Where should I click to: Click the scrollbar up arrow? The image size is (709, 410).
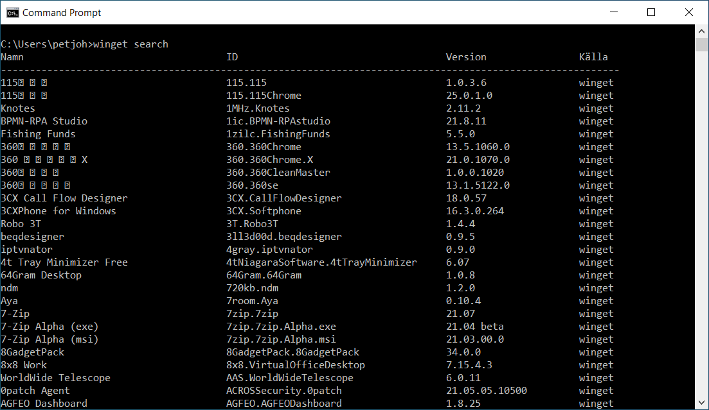[701, 31]
